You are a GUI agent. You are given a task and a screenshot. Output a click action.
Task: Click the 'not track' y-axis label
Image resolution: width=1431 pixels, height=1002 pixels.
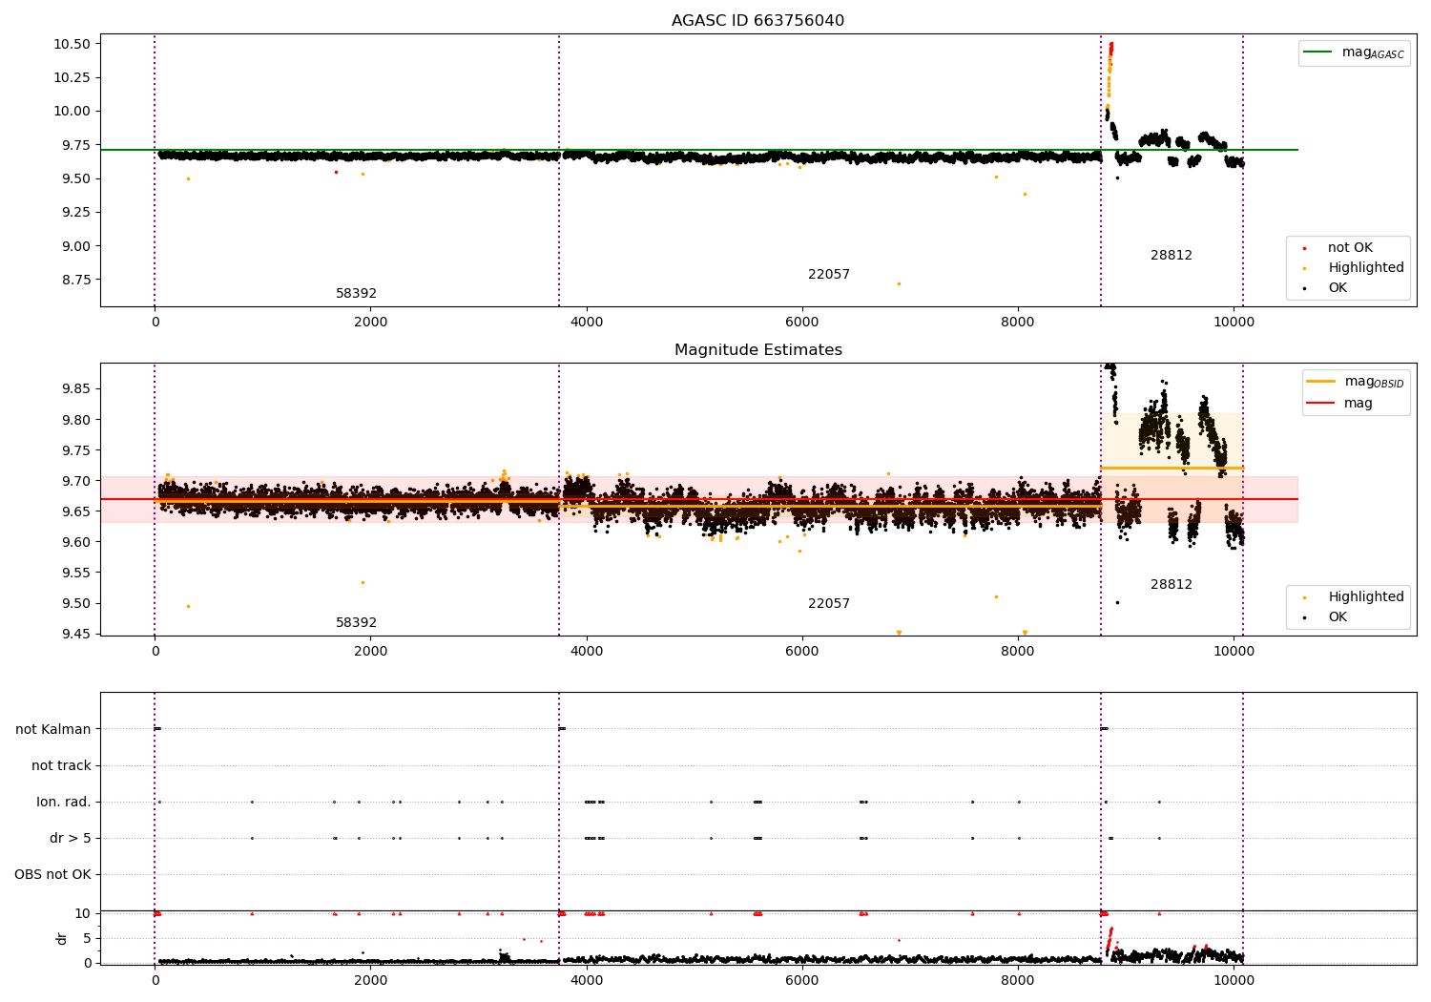point(61,766)
